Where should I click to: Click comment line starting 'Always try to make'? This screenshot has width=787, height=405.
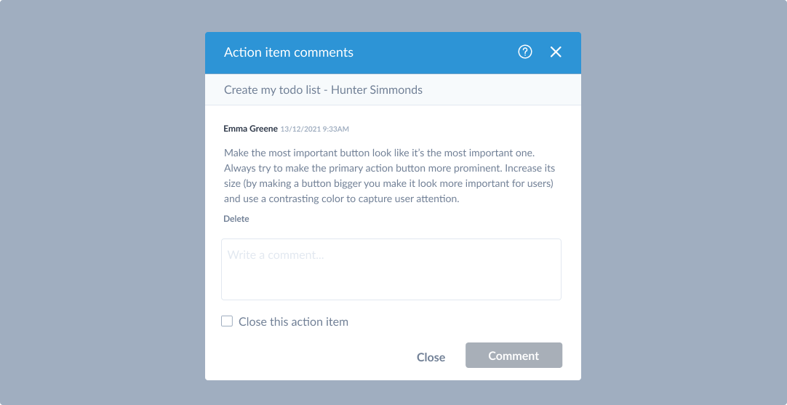click(389, 168)
